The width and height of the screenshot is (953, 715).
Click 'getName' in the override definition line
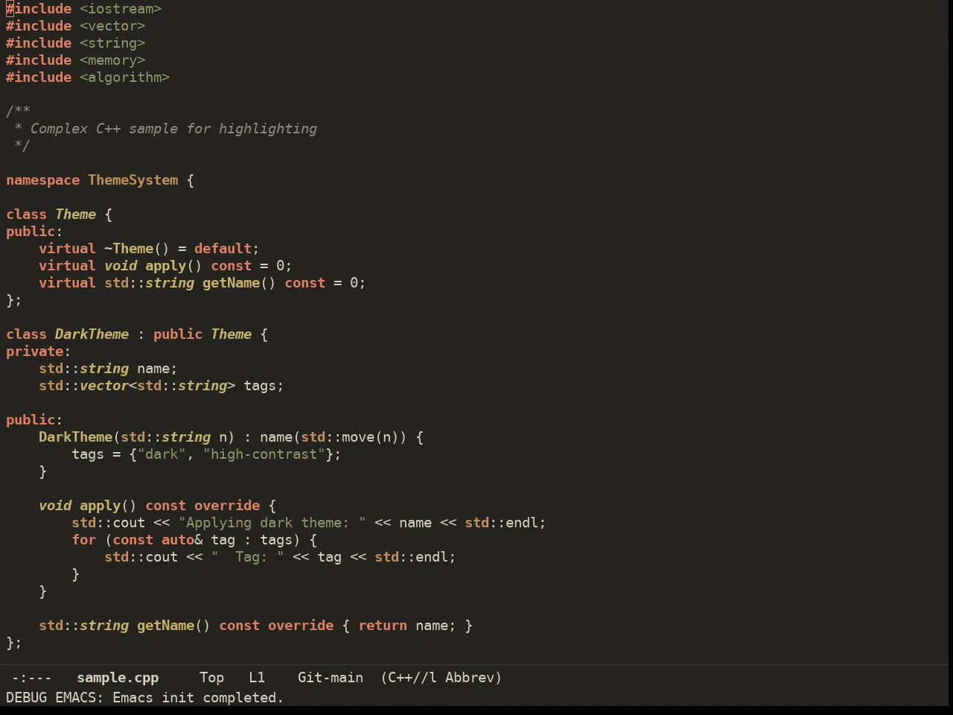tap(166, 626)
